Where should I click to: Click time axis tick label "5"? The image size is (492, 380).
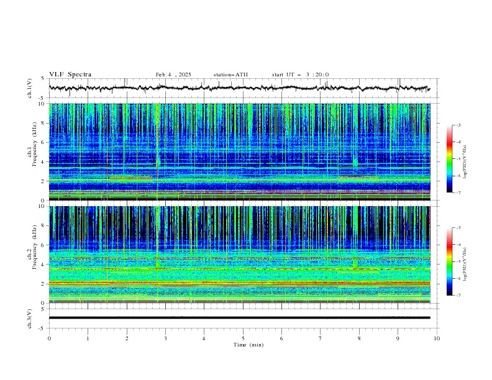[x=243, y=338]
